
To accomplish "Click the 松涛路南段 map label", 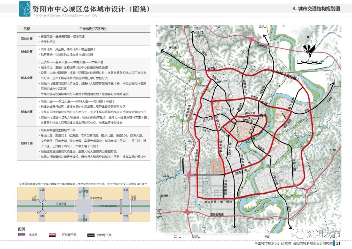I will tap(225, 187).
